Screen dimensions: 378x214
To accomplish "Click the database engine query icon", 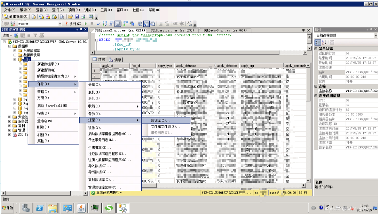I will point(34,17).
